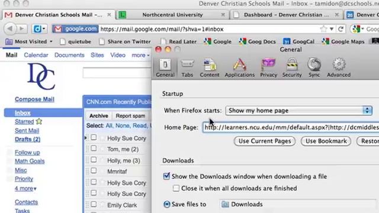Click in the Home Page URL field
379x213 pixels.
pyautogui.click(x=291, y=127)
